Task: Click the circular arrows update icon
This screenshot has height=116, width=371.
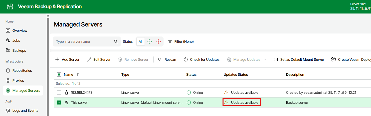Action: pyautogui.click(x=186, y=59)
